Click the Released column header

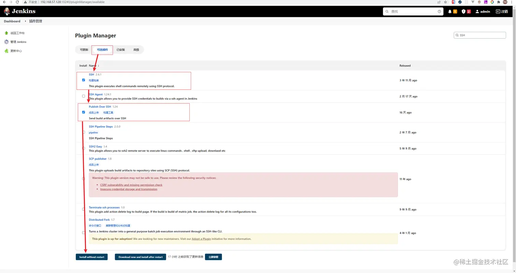405,65
